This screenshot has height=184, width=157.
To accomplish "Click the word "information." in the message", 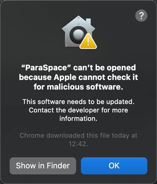I will pyautogui.click(x=78, y=119).
